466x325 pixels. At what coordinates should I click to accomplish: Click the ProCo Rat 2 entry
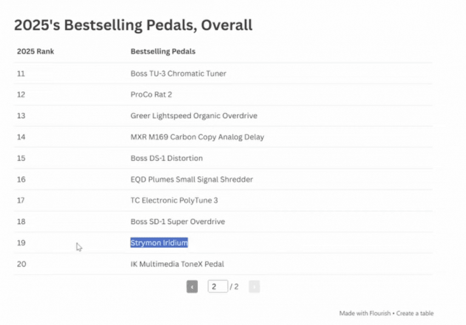[x=151, y=95]
